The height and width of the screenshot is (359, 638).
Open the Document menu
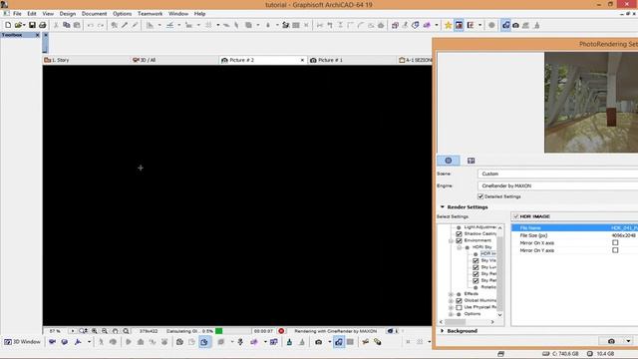[x=94, y=13]
